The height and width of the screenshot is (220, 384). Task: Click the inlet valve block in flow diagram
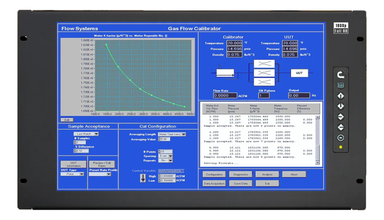225,73
